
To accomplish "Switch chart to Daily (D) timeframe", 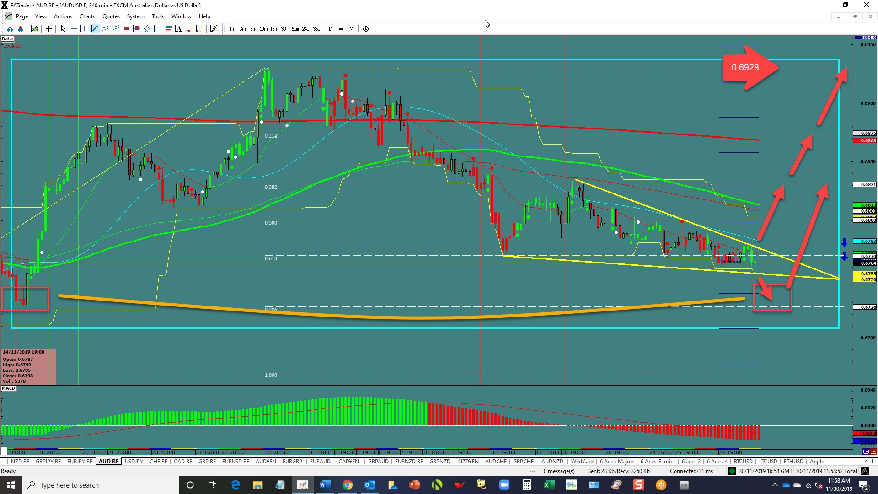I will 330,29.
